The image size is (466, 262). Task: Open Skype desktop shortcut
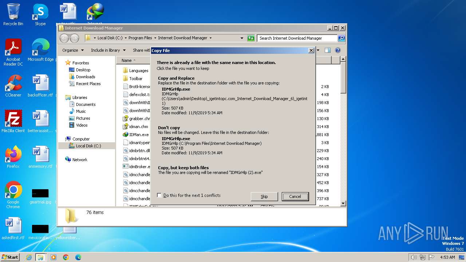click(40, 15)
